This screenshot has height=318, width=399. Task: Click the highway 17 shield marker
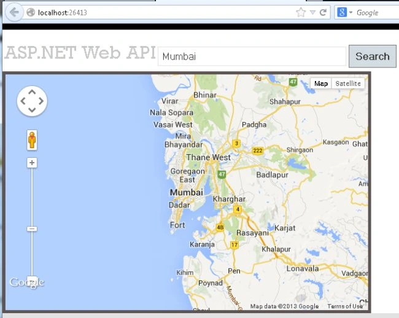click(x=234, y=245)
